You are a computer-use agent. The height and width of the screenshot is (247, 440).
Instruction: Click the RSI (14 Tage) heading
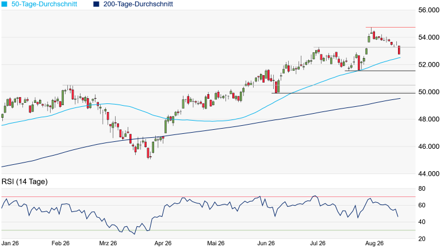point(25,182)
